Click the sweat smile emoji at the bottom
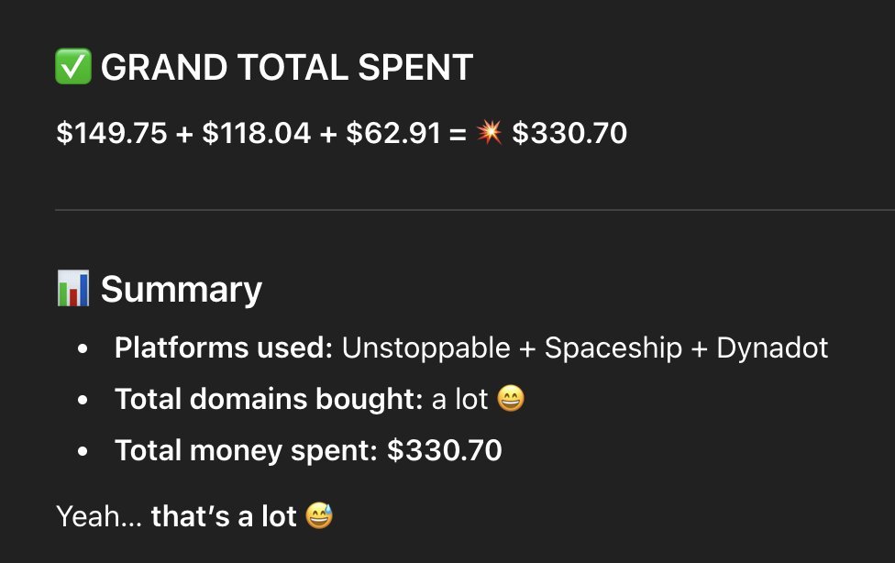The image size is (895, 563). [x=319, y=515]
